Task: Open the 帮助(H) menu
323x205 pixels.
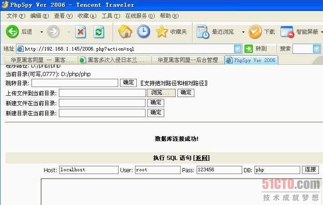Action: (169, 16)
